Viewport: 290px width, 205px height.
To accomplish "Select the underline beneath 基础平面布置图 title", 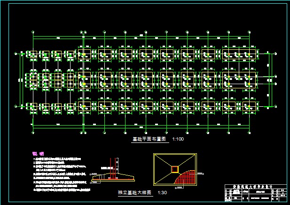I will tap(149, 142).
